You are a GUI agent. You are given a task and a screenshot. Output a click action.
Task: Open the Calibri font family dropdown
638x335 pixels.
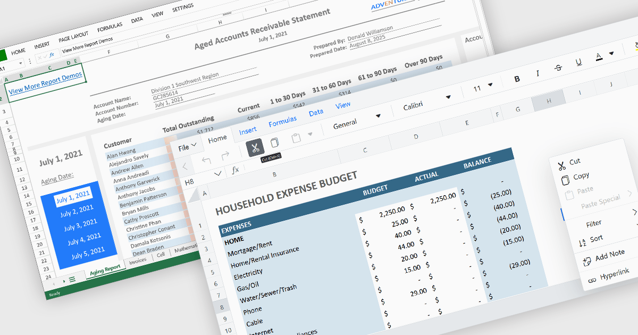pyautogui.click(x=448, y=97)
